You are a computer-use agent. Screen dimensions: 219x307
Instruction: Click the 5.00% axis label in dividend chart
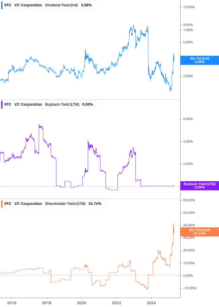coord(188,42)
